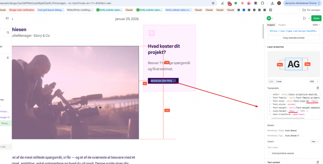Screen dimensions: 323x164
Task: Select the '"Bereg...' layer in left panel
Action: (5, 123)
